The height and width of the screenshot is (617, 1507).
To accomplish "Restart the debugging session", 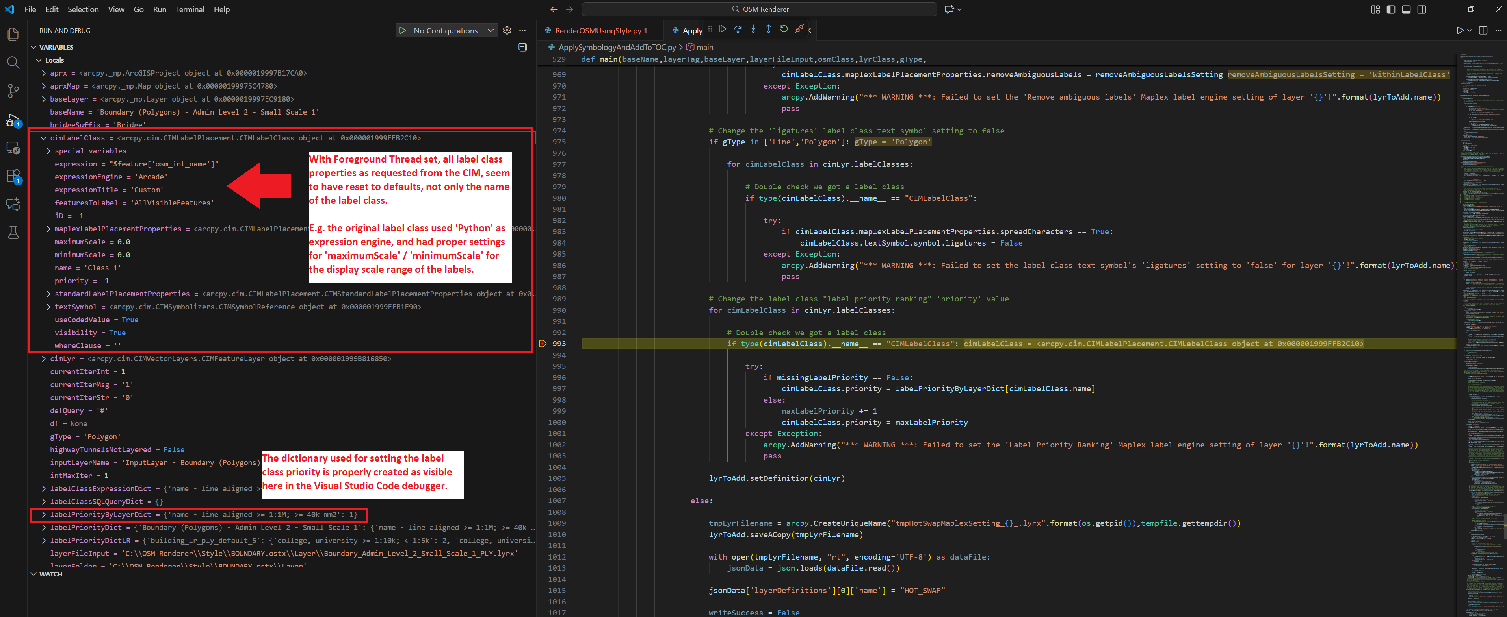I will (784, 29).
